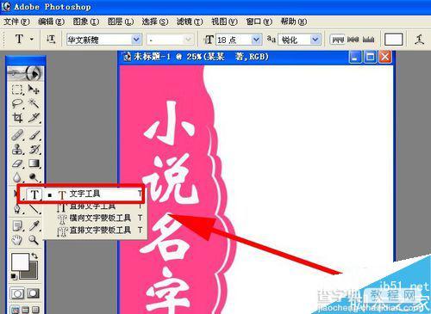The image size is (431, 314).
Task: Minimize the 未标题-1 document window
Action: pos(355,57)
